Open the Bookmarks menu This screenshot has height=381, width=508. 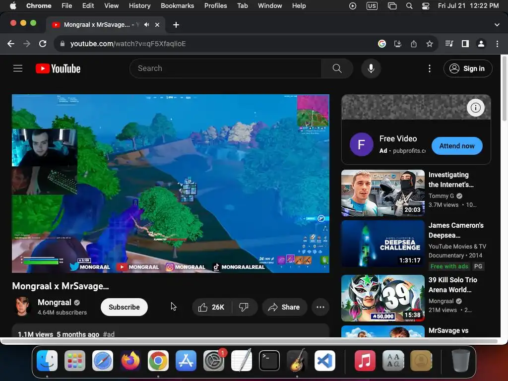(177, 6)
